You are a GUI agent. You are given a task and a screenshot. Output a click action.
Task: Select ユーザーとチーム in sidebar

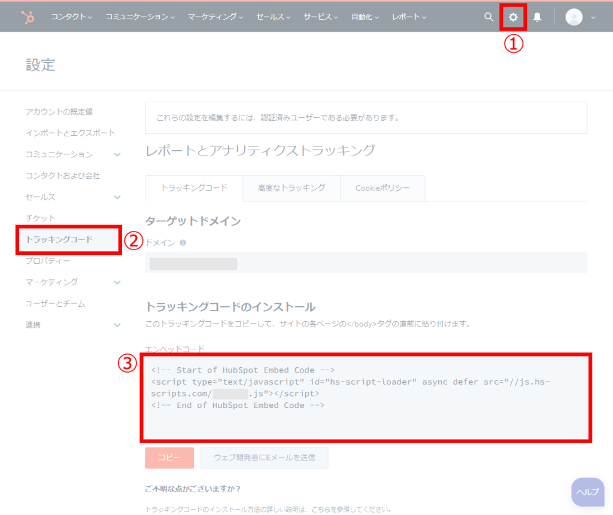[55, 304]
